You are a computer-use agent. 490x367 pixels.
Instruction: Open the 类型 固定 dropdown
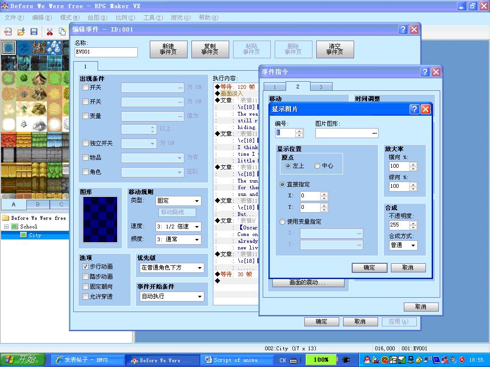(178, 201)
